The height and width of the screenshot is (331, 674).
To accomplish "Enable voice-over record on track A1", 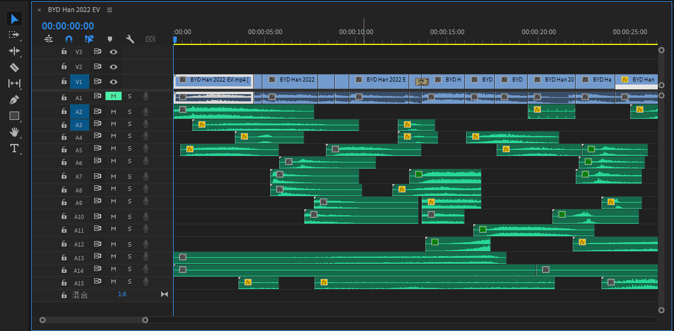I will coord(146,97).
